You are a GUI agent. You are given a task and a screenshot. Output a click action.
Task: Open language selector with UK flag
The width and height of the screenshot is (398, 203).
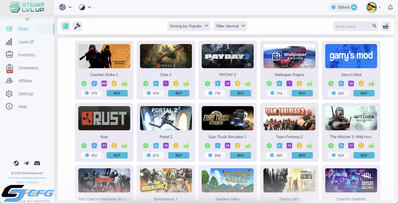[x=65, y=7]
